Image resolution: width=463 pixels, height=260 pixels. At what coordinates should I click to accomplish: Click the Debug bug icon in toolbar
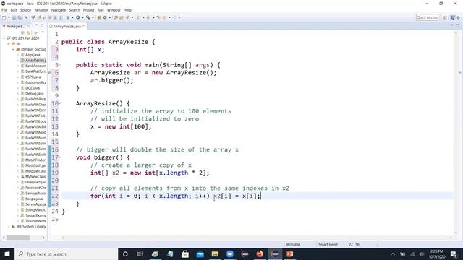[68, 17]
